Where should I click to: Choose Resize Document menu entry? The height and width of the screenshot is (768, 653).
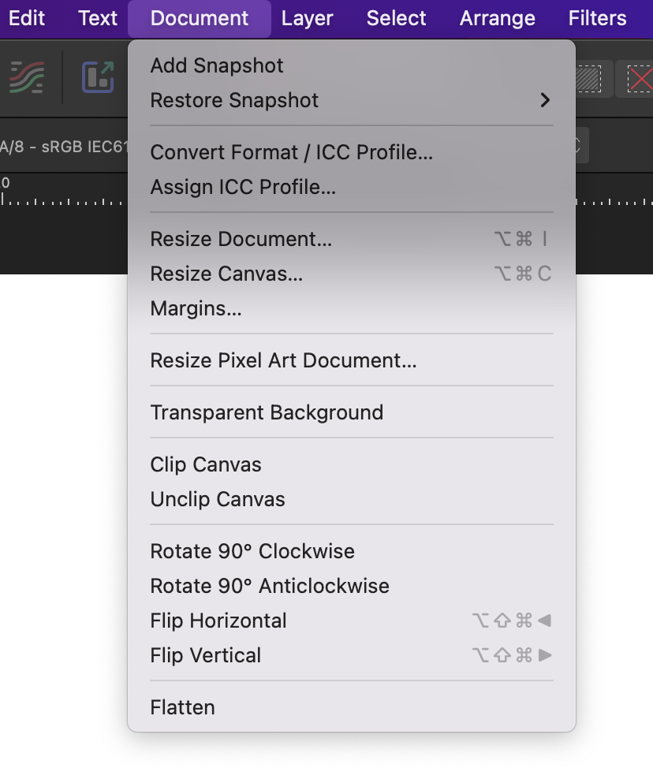[241, 239]
